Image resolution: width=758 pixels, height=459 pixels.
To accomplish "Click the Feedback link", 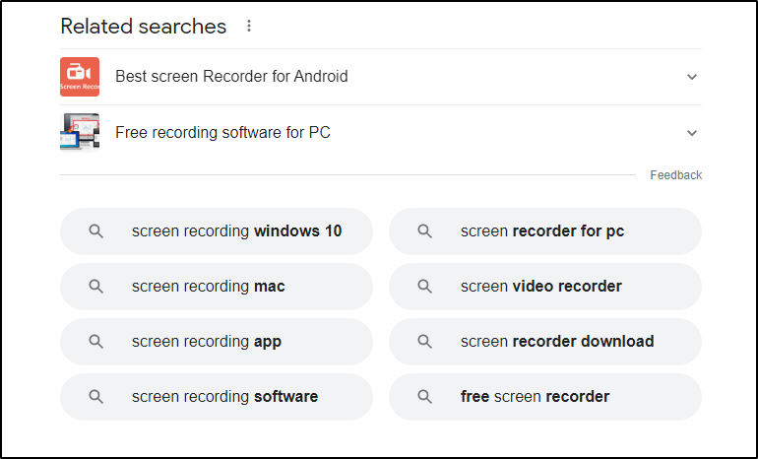I will click(675, 175).
